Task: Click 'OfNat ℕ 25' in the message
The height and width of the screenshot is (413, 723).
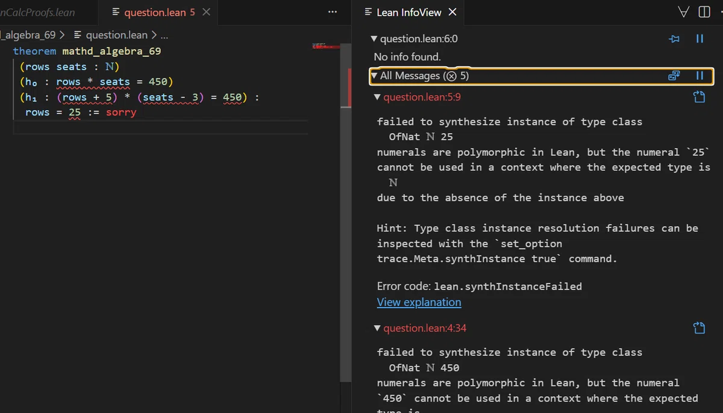Action: 421,137
